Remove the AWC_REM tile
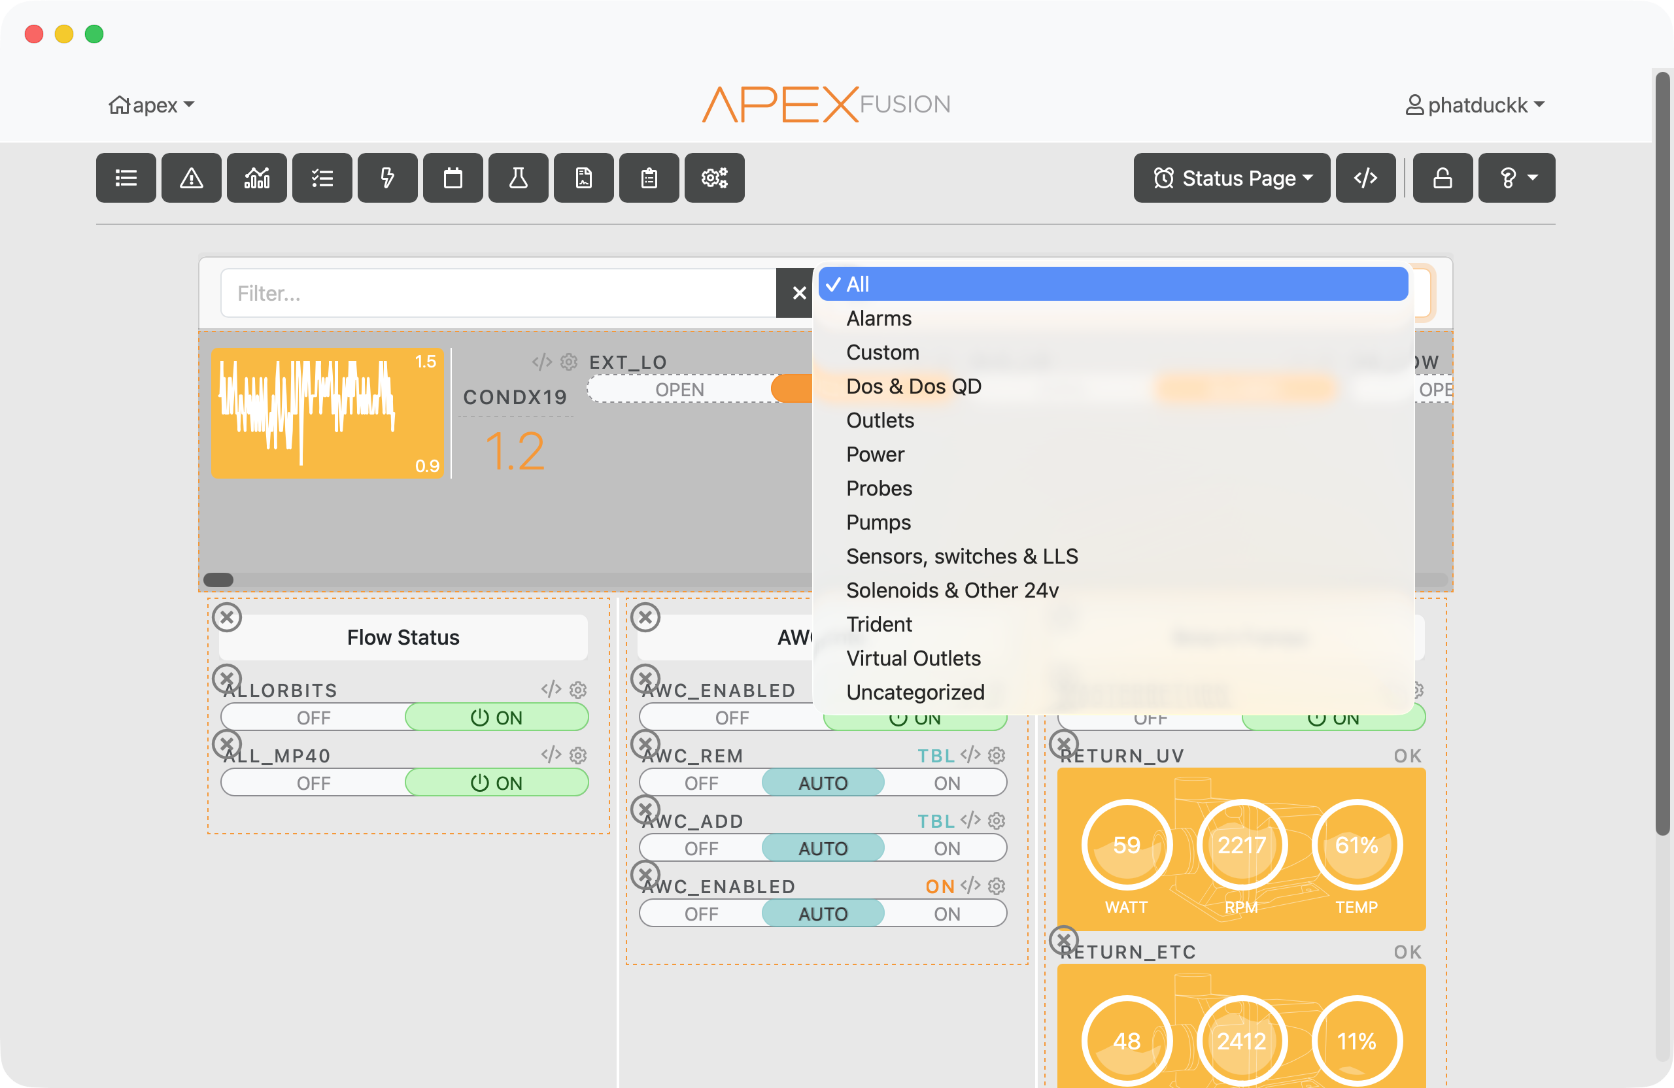Viewport: 1674px width, 1088px height. [645, 744]
